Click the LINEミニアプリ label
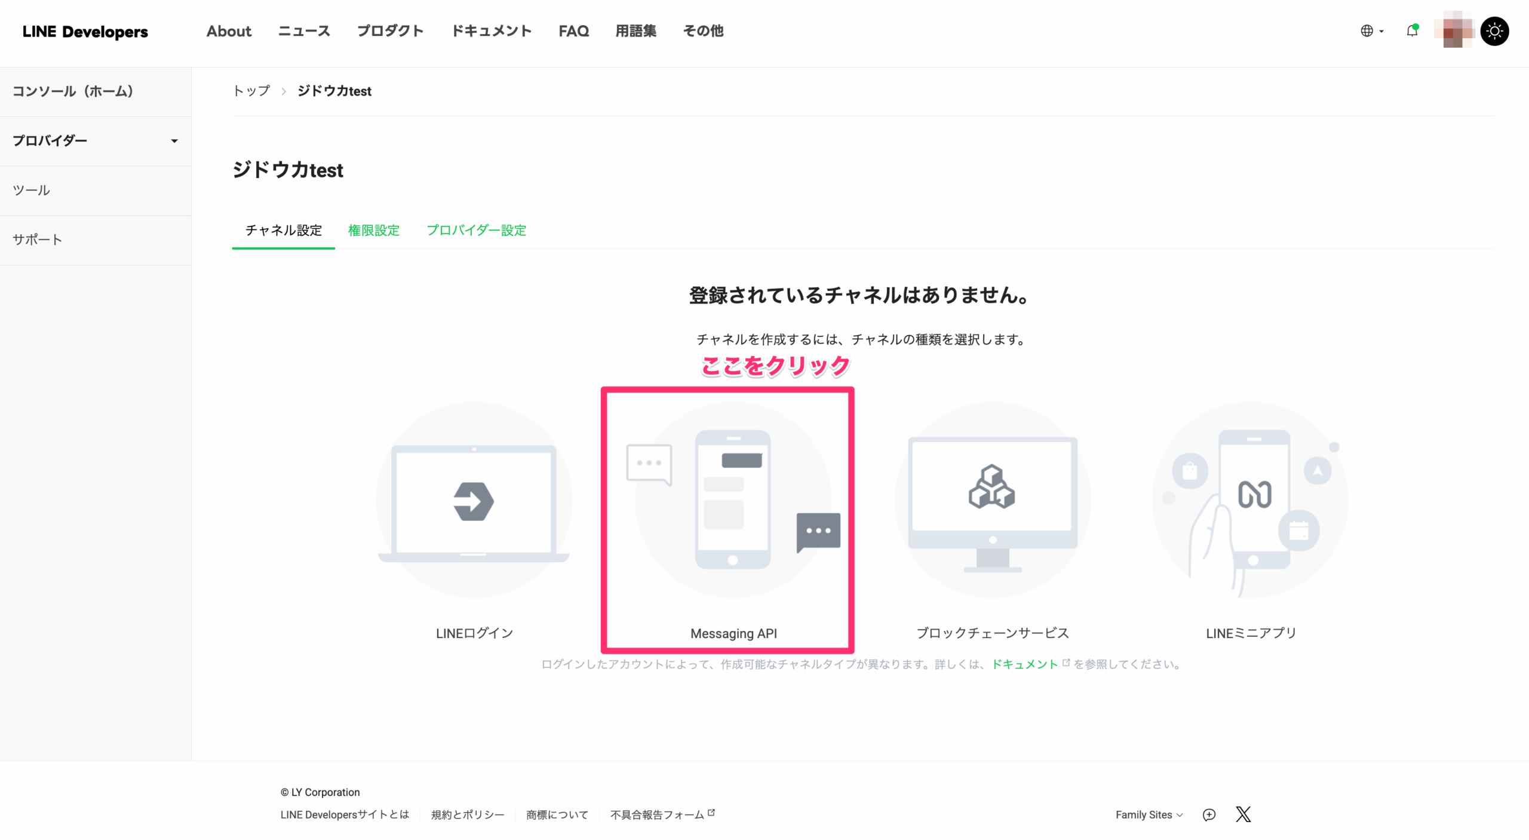The image size is (1529, 840). [1251, 633]
